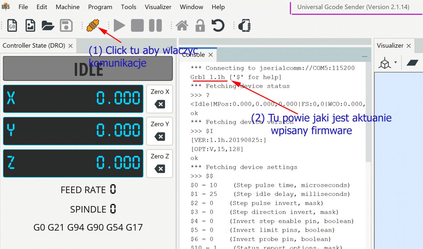Click the "$3 = 0" step direction invert line
Image resolution: width=423 pixels, height=249 pixels.
(x=264, y=212)
